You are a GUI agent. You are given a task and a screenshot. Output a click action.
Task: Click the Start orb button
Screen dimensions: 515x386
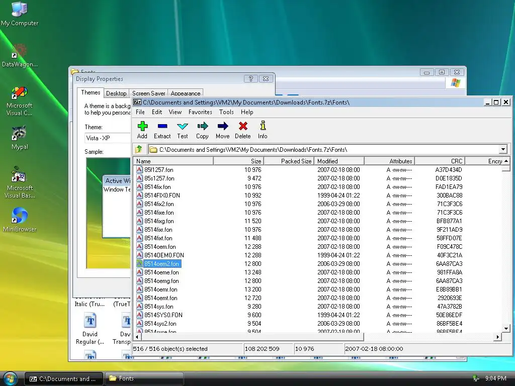point(10,379)
